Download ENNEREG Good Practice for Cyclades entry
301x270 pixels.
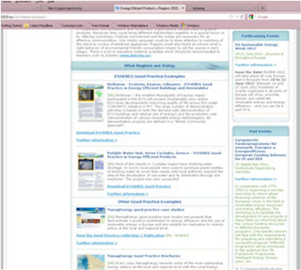click(x=139, y=186)
